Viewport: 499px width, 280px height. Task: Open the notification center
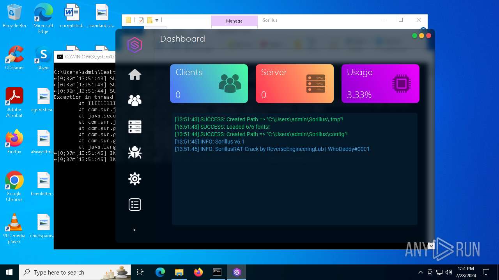pos(486,272)
